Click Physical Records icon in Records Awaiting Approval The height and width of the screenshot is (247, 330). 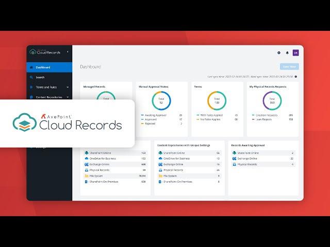[x=234, y=164]
